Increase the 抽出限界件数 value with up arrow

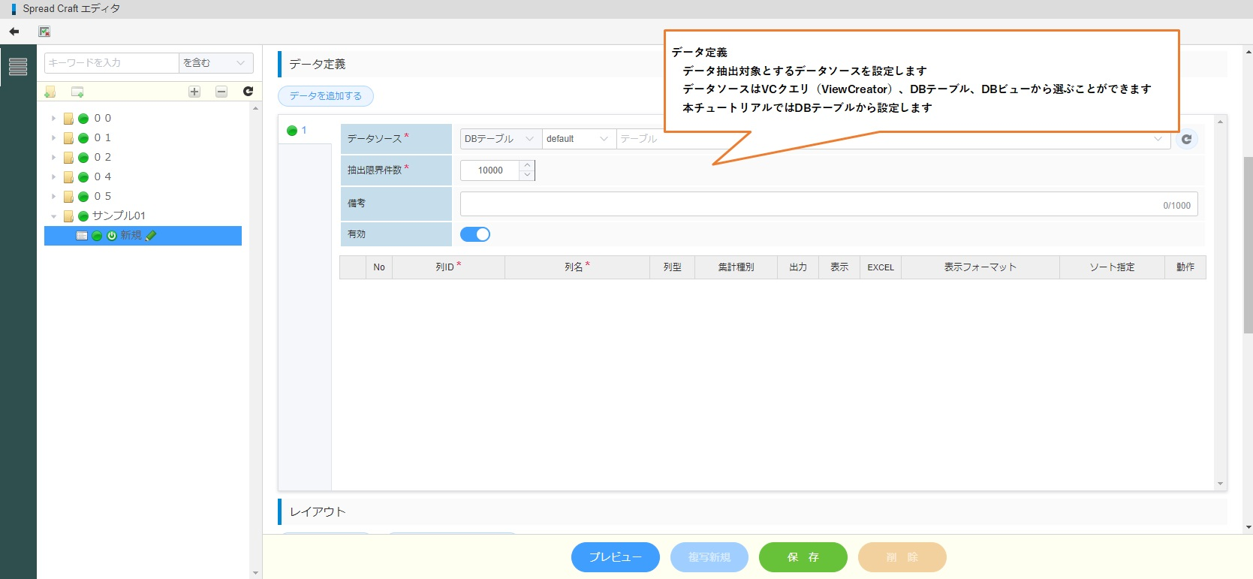(x=527, y=165)
